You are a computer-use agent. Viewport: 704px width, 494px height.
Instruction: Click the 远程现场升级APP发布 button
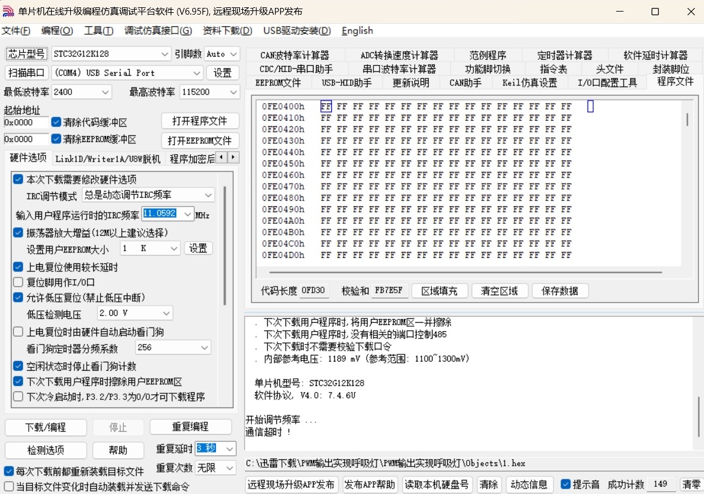click(x=291, y=485)
